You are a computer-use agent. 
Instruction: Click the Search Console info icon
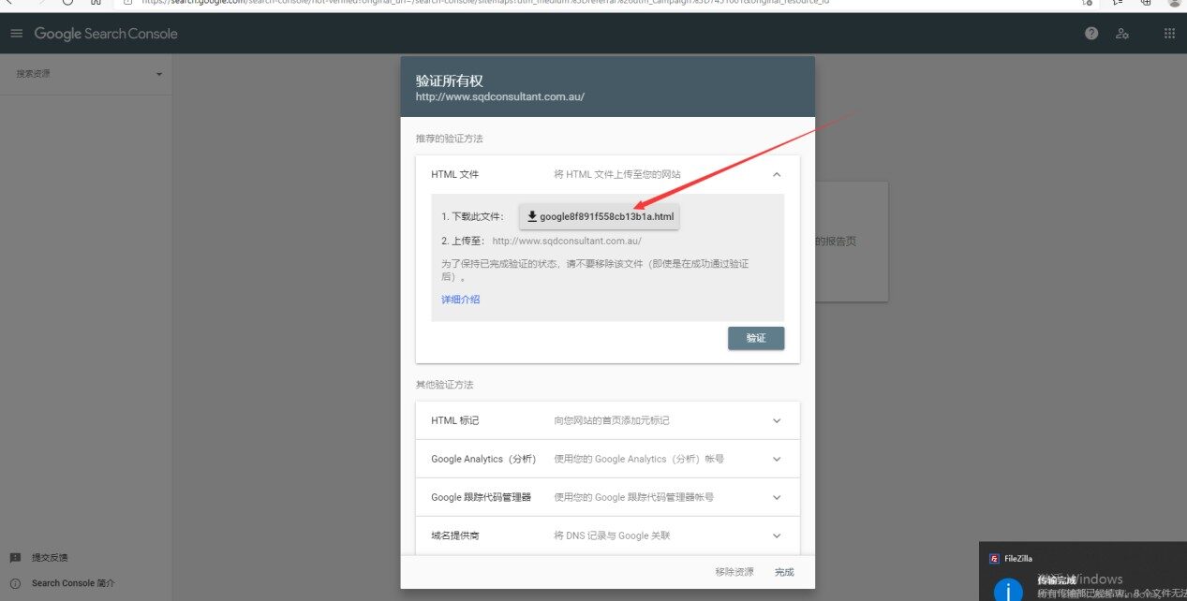[15, 583]
